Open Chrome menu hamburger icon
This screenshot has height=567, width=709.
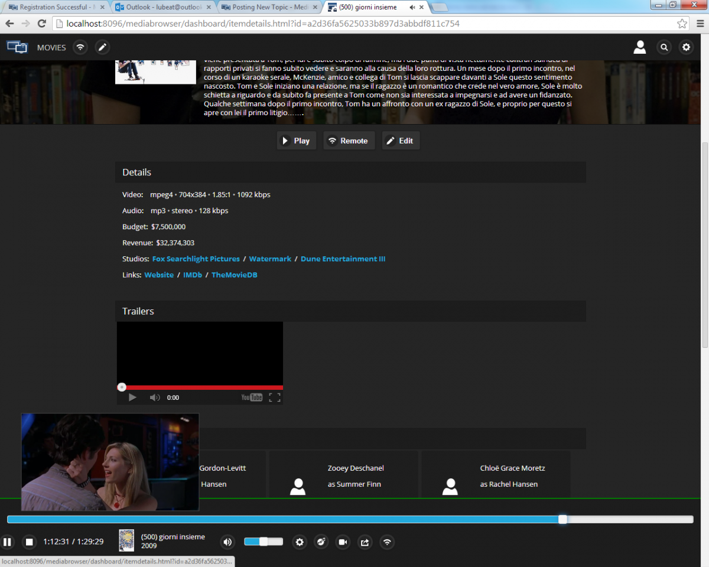click(700, 24)
